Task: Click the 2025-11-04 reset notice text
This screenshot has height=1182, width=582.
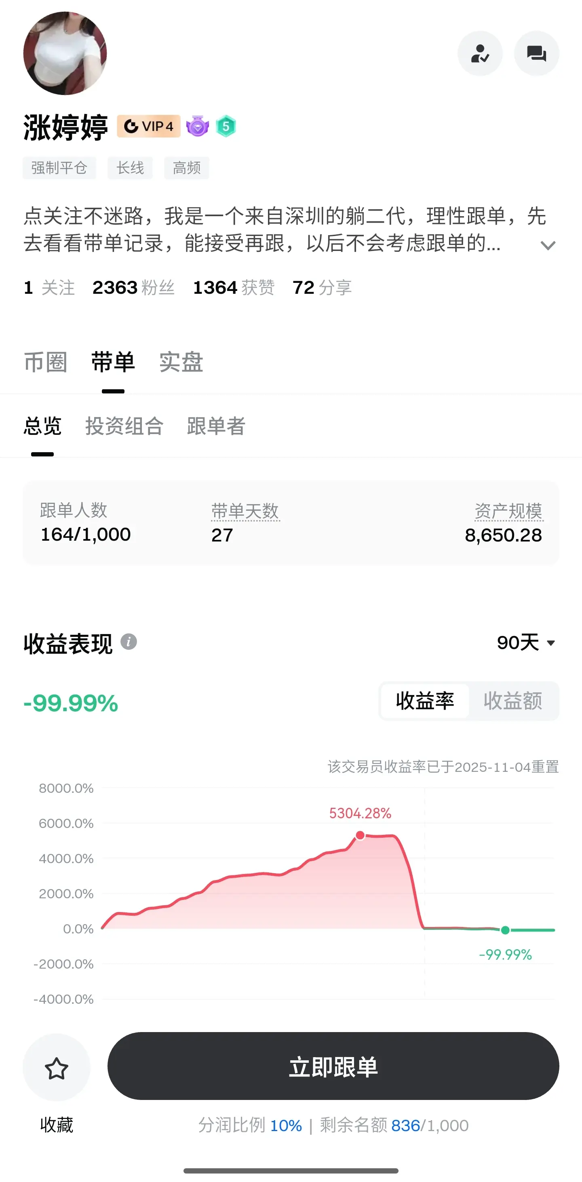Action: 443,767
